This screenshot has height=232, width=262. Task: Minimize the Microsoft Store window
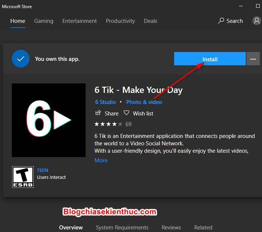point(241,6)
